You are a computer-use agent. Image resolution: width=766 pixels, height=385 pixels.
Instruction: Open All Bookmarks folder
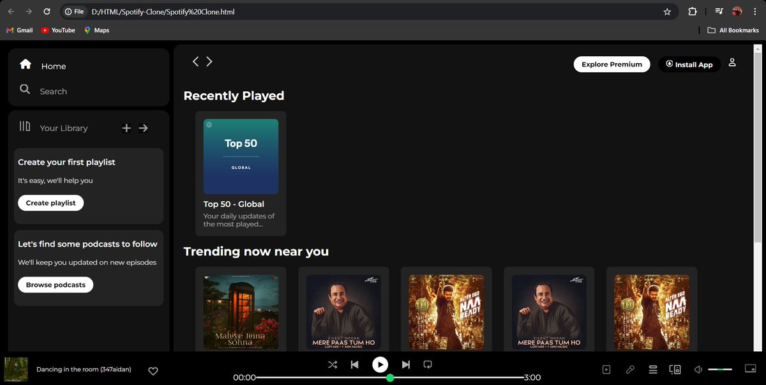[x=733, y=30]
